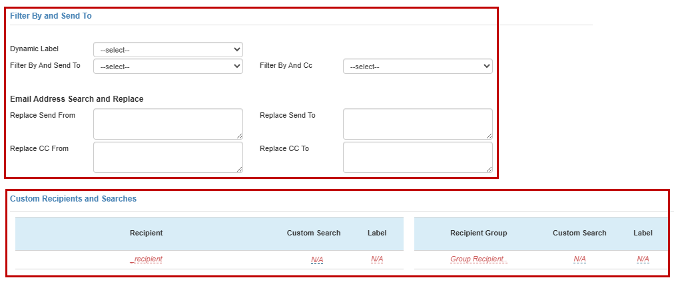This screenshot has width=674, height=286.
Task: Click Label header in Recipient table
Action: (377, 233)
